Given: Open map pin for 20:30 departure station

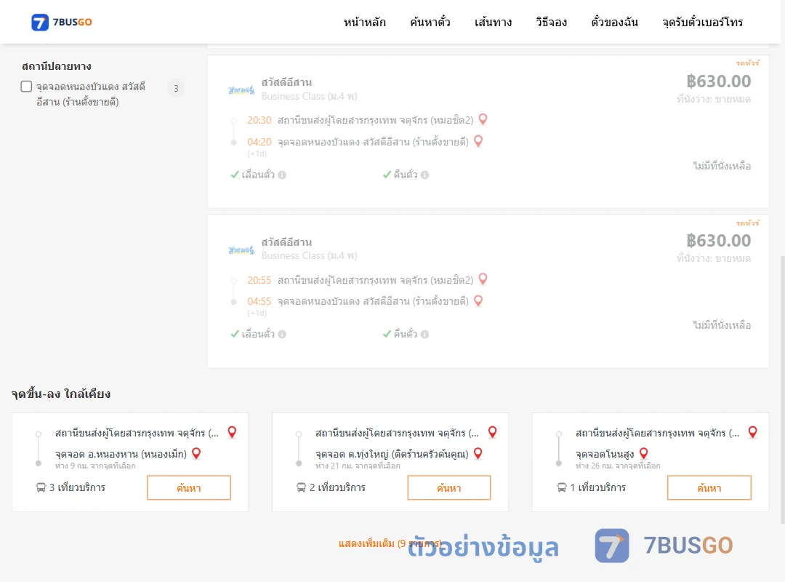Looking at the screenshot, I should click(x=483, y=119).
